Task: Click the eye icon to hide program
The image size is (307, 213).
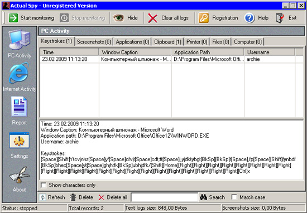Action: pos(118,18)
